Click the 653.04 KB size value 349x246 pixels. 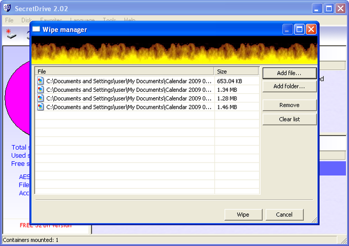click(x=229, y=81)
